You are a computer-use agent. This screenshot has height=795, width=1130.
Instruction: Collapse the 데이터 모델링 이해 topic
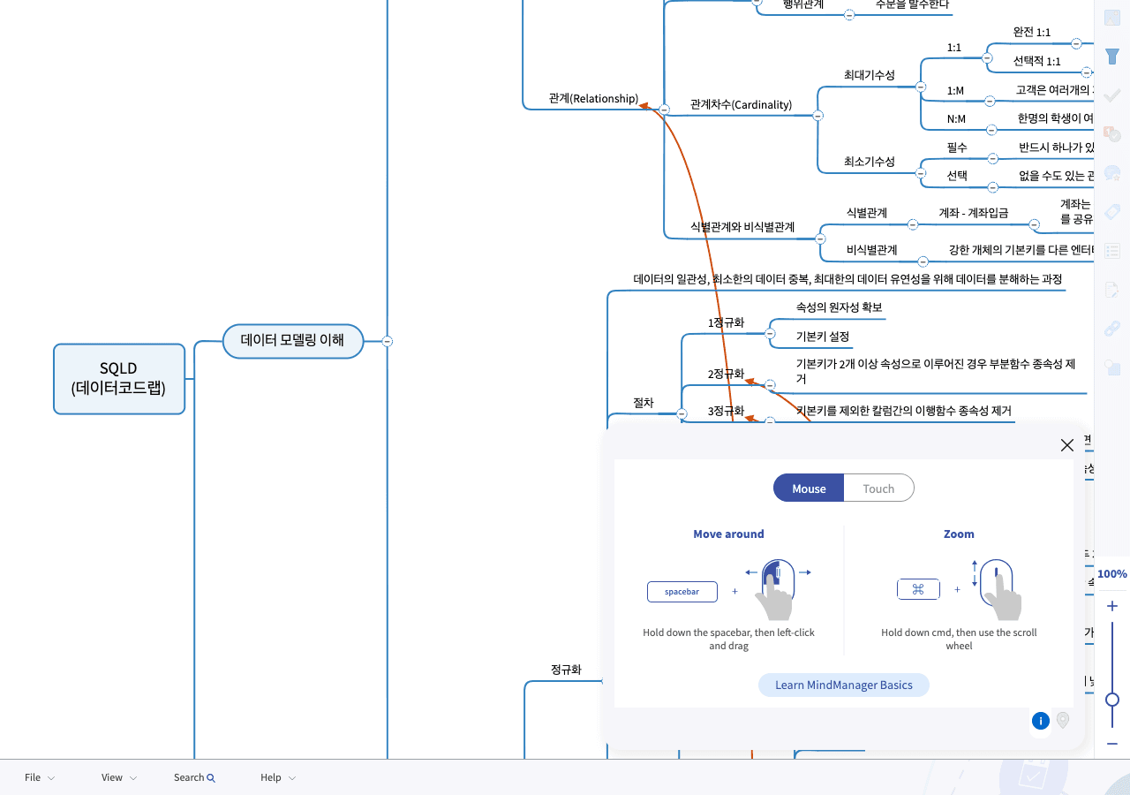[387, 340]
